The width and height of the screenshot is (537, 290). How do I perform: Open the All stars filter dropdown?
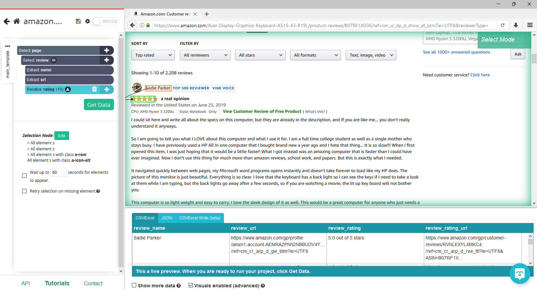coord(260,55)
